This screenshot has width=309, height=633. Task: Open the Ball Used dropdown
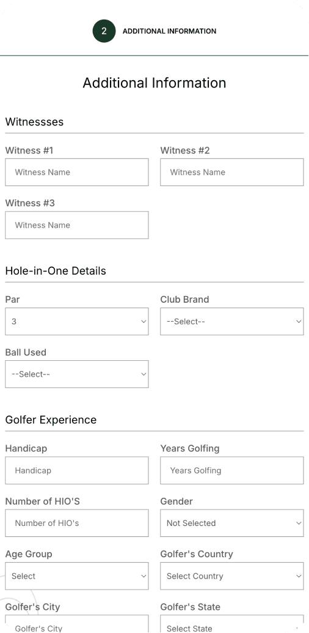76,374
